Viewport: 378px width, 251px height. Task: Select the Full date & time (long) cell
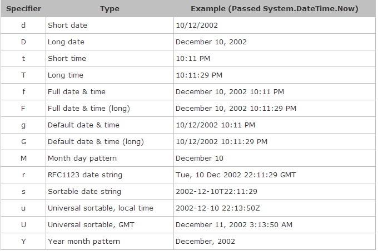point(110,109)
